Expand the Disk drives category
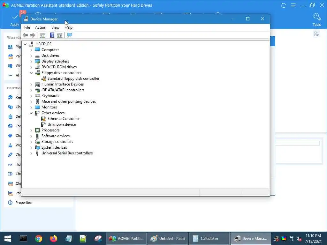The height and width of the screenshot is (245, 327). 31,56
